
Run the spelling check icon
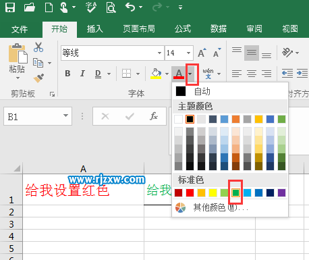pyautogui.click(x=91, y=7)
